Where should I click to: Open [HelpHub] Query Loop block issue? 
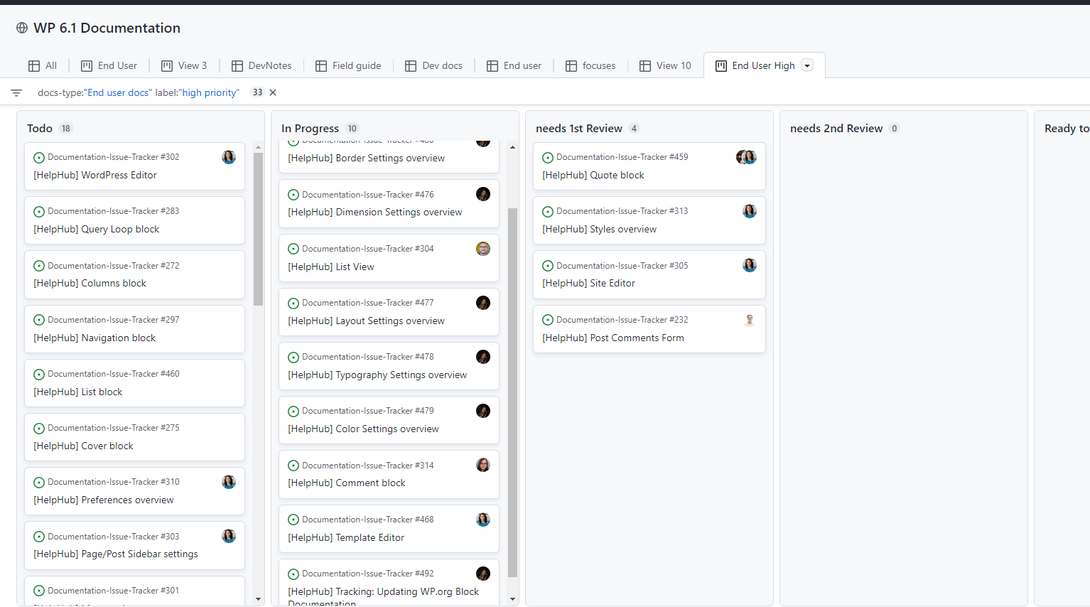tap(97, 229)
